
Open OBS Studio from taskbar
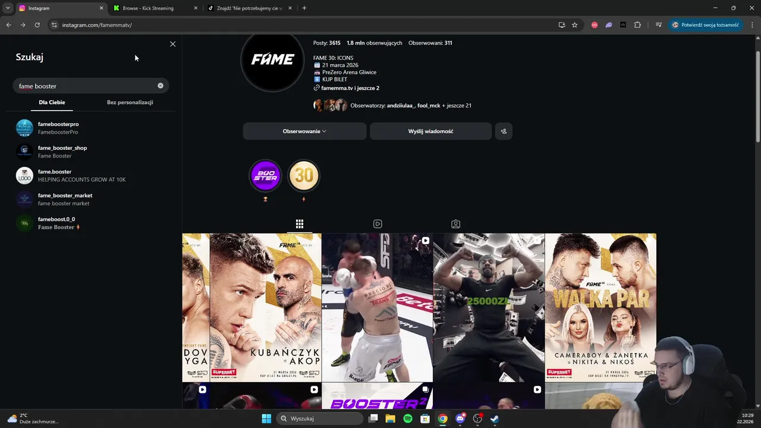[477, 418]
